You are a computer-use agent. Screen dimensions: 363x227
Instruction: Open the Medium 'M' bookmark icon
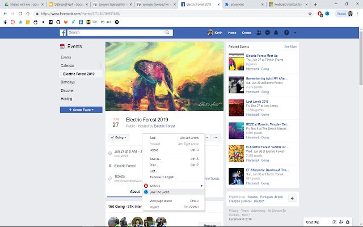(50, 22)
